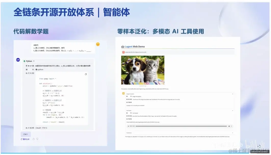
Task: Copy the code with the copy icon
Action: click(86, 74)
